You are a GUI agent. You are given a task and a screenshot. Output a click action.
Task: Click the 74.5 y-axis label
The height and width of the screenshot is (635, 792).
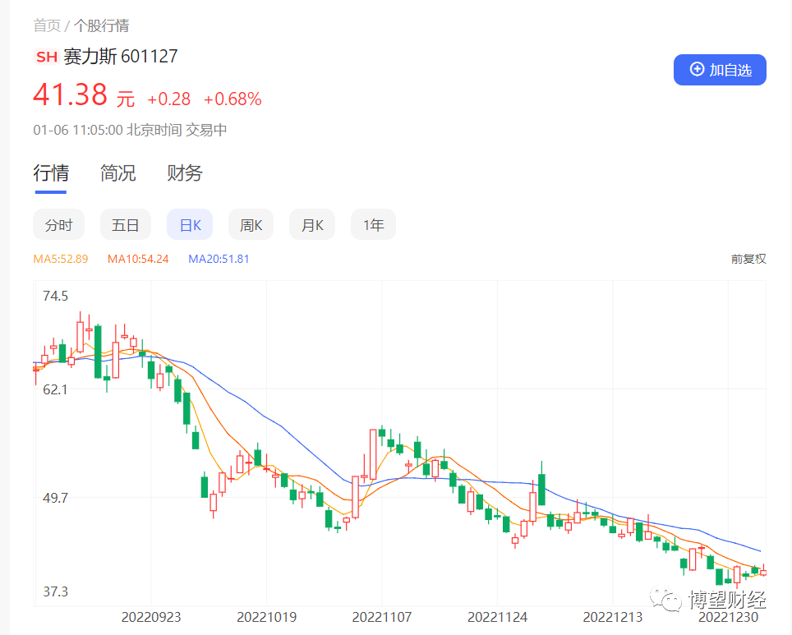[56, 296]
